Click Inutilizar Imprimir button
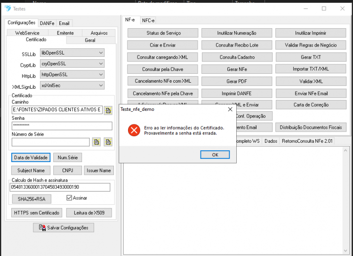This screenshot has width=353, height=256. [311, 33]
